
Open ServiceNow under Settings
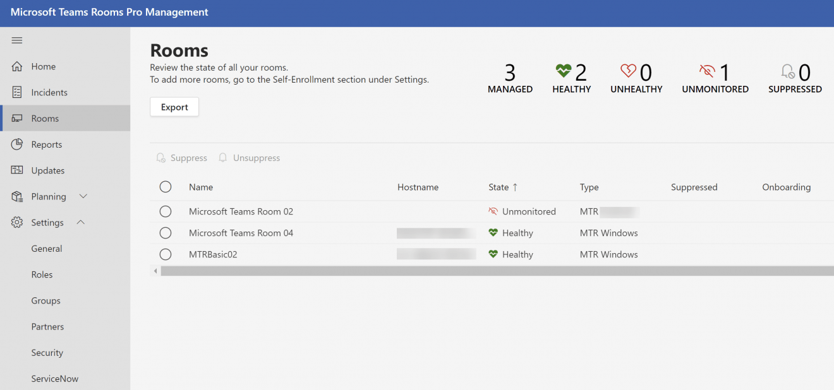(x=55, y=379)
